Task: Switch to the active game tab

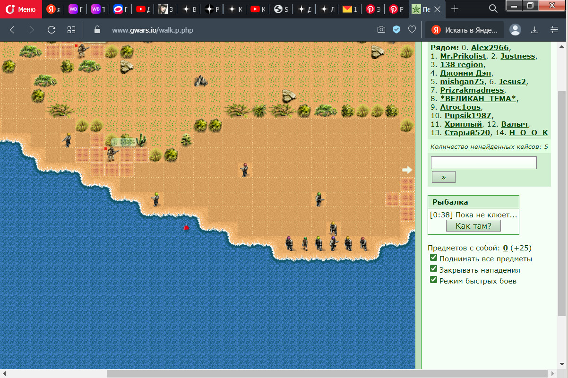Action: tap(427, 9)
